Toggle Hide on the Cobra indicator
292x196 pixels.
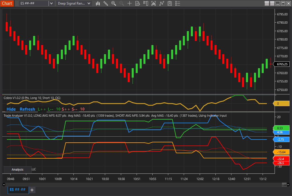11,109
